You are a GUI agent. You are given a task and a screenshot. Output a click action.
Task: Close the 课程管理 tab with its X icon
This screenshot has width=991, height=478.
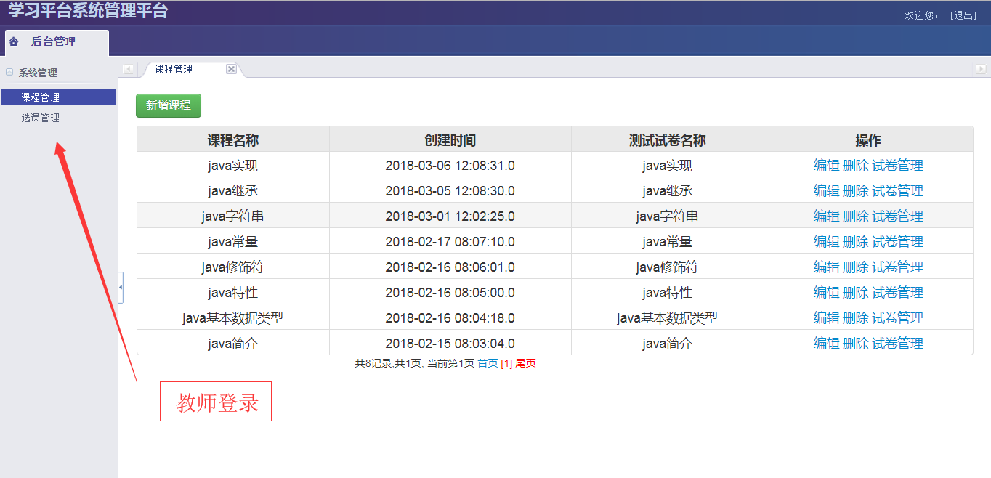point(231,69)
